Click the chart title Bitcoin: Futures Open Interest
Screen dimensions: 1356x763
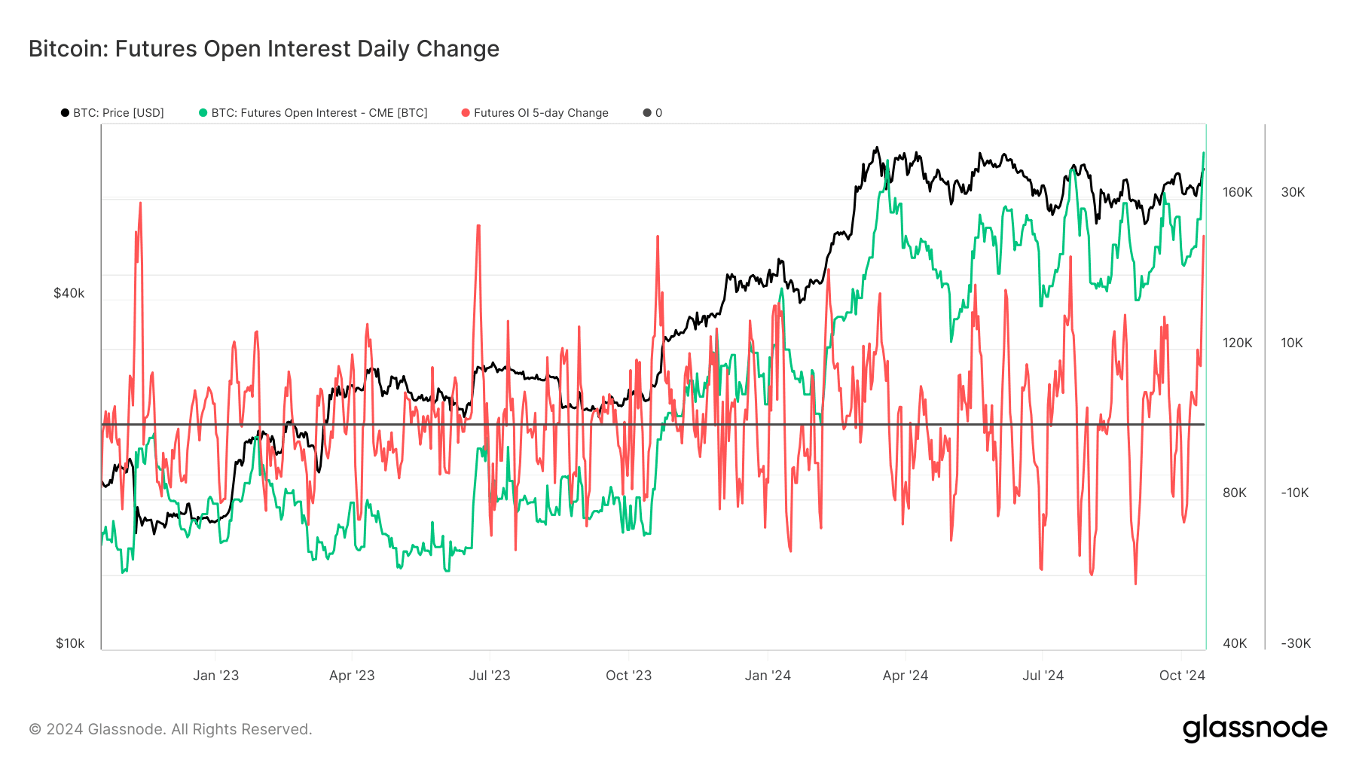264,49
